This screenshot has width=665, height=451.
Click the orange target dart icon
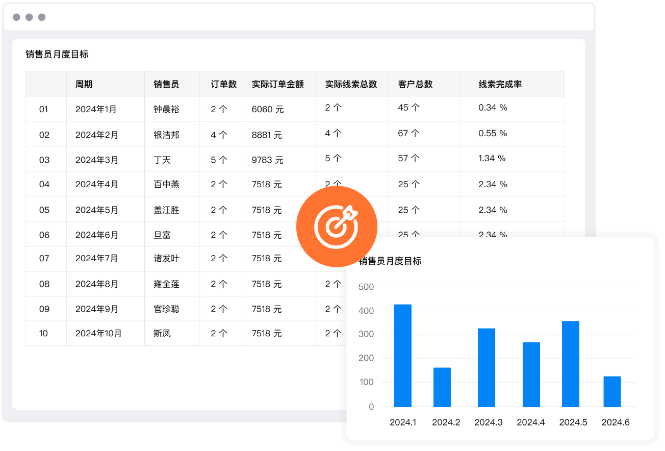tap(337, 225)
